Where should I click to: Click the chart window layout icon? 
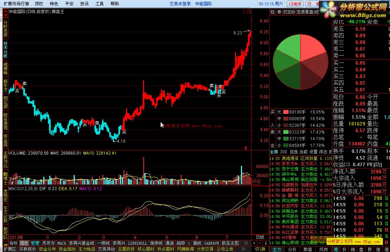[249, 11]
